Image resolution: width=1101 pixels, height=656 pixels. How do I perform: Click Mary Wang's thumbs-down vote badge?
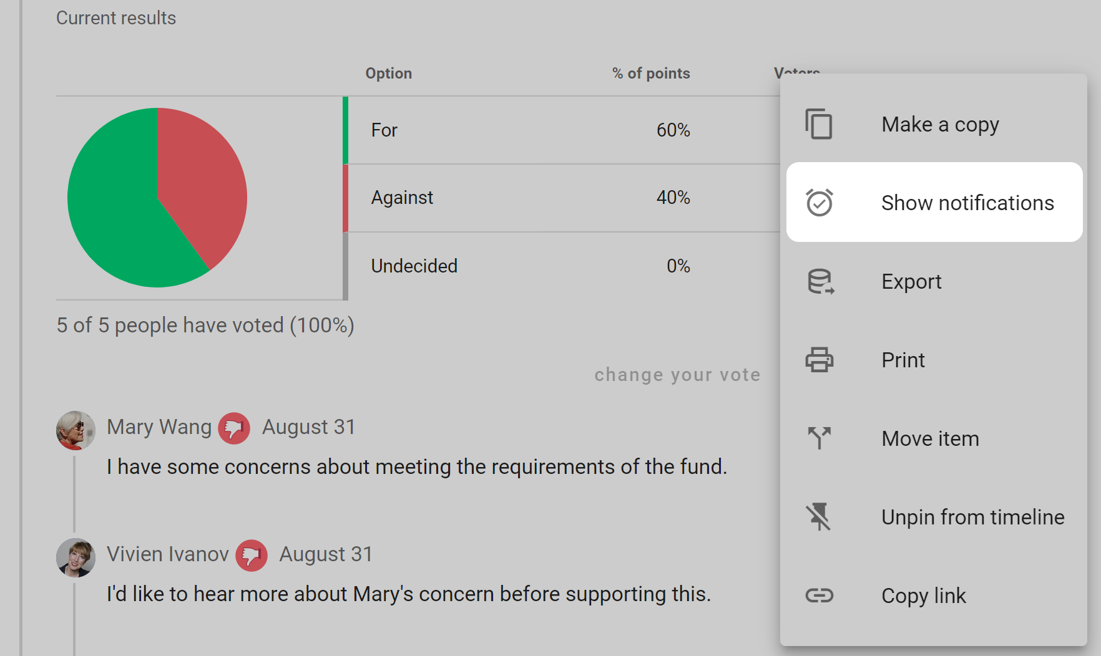pyautogui.click(x=234, y=428)
